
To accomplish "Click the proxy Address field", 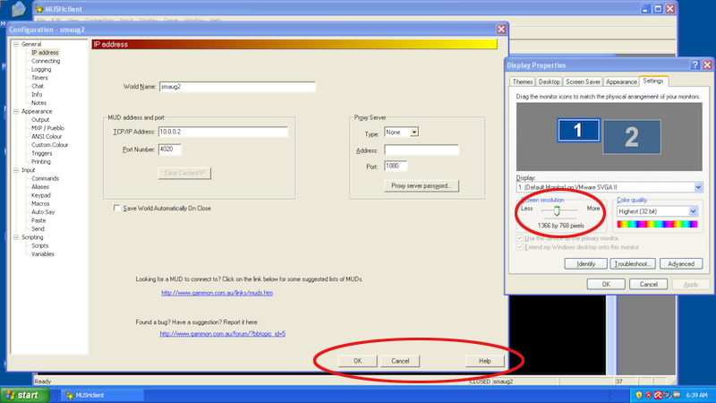I will [421, 150].
